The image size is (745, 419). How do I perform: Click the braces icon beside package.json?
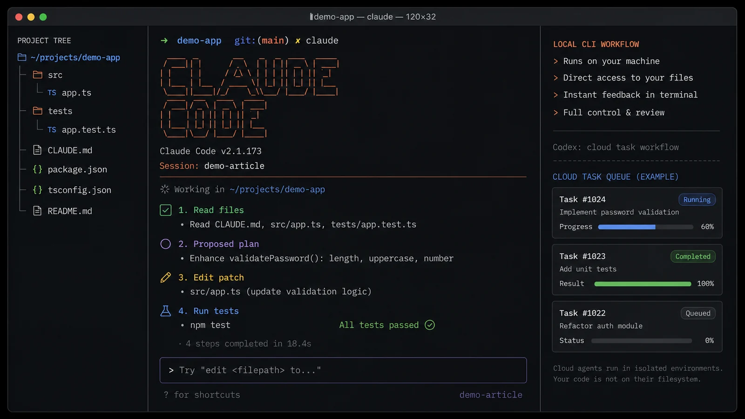click(37, 169)
